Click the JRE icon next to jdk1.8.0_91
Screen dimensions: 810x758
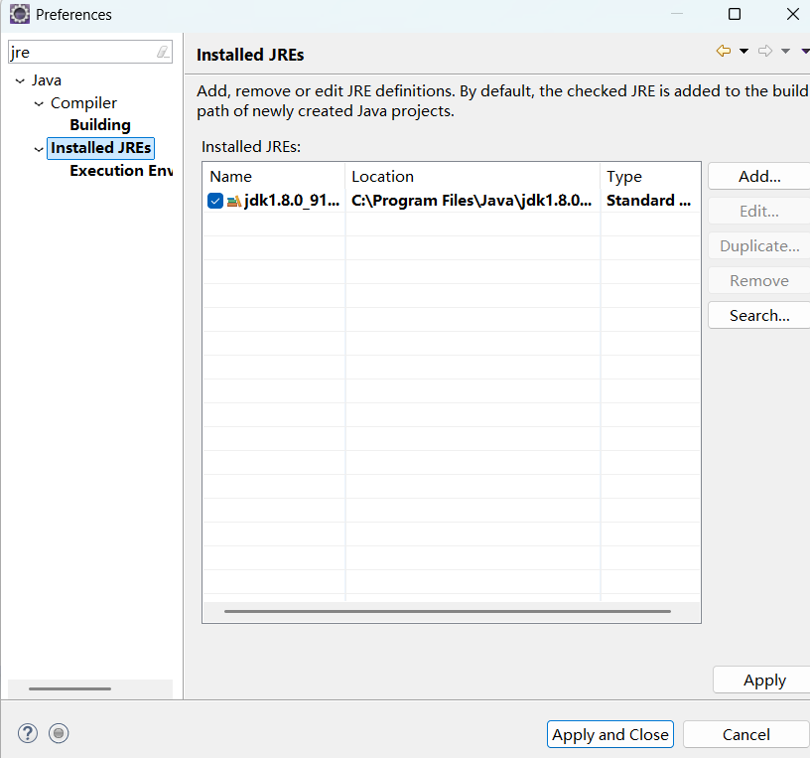tap(232, 201)
